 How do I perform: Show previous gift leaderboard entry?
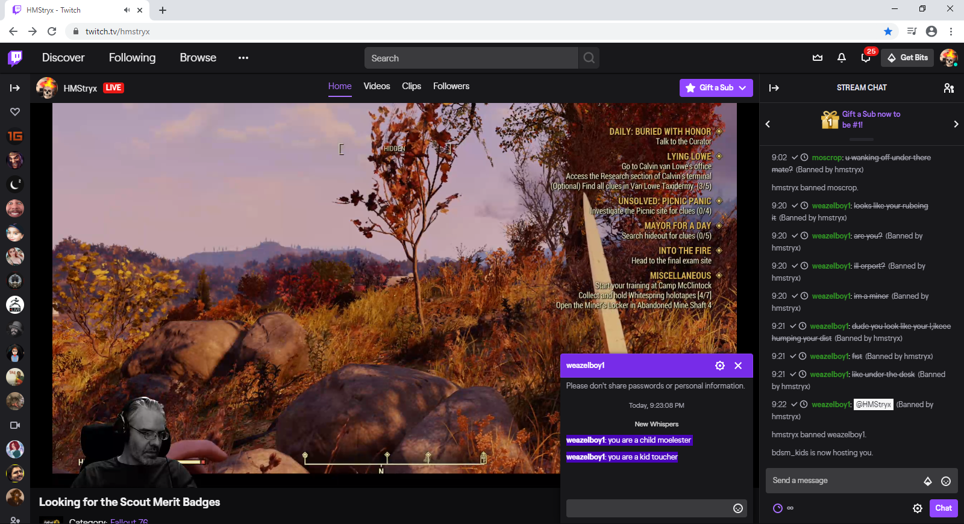click(x=768, y=124)
